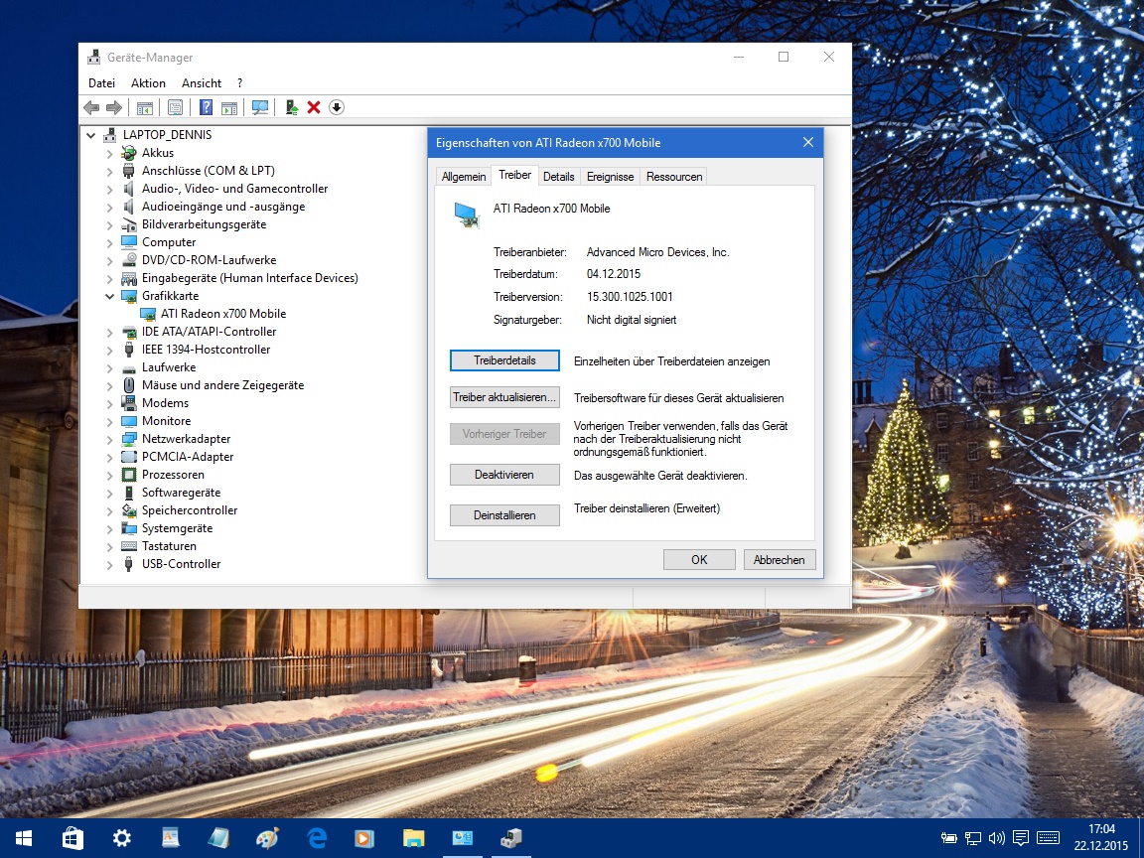Click the Deaktivieren button
Screen dimensions: 1144x858
click(504, 475)
